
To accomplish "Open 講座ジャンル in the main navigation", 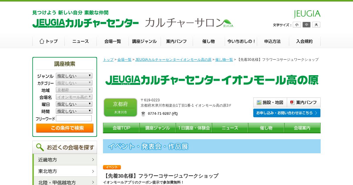I will [145, 41].
